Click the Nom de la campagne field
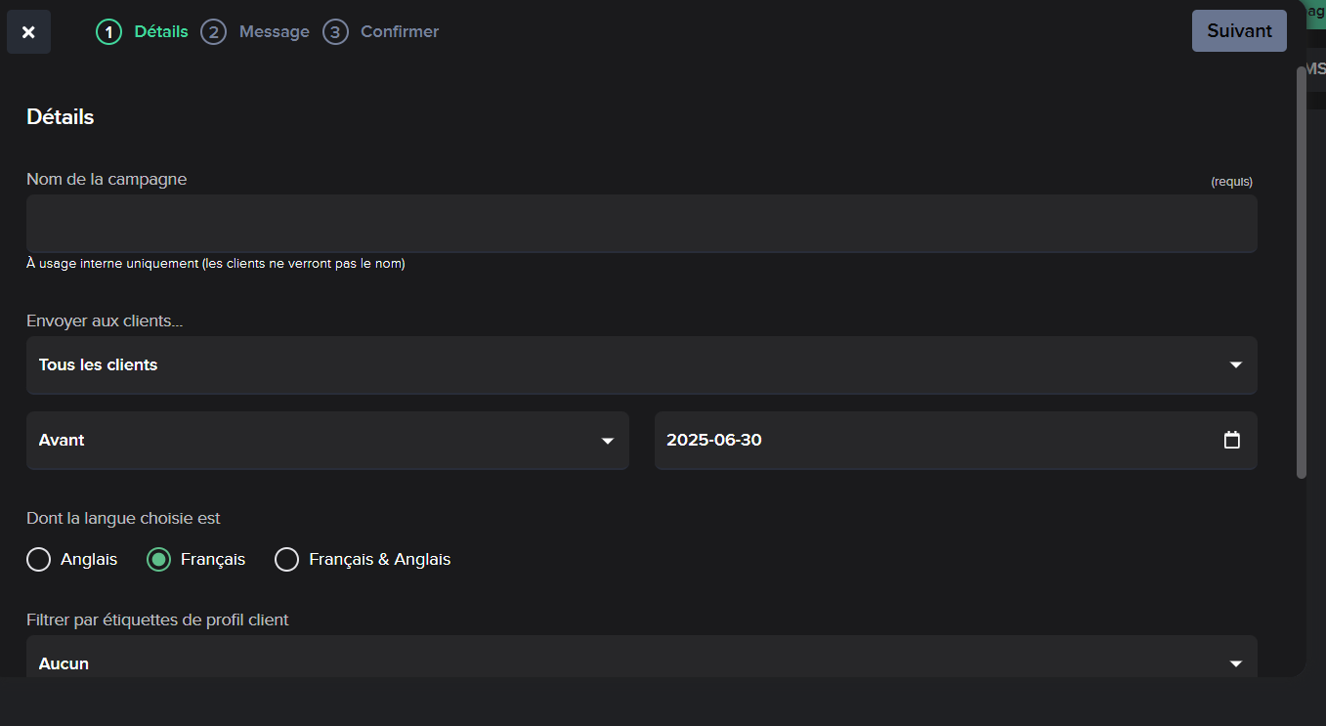 tap(641, 224)
